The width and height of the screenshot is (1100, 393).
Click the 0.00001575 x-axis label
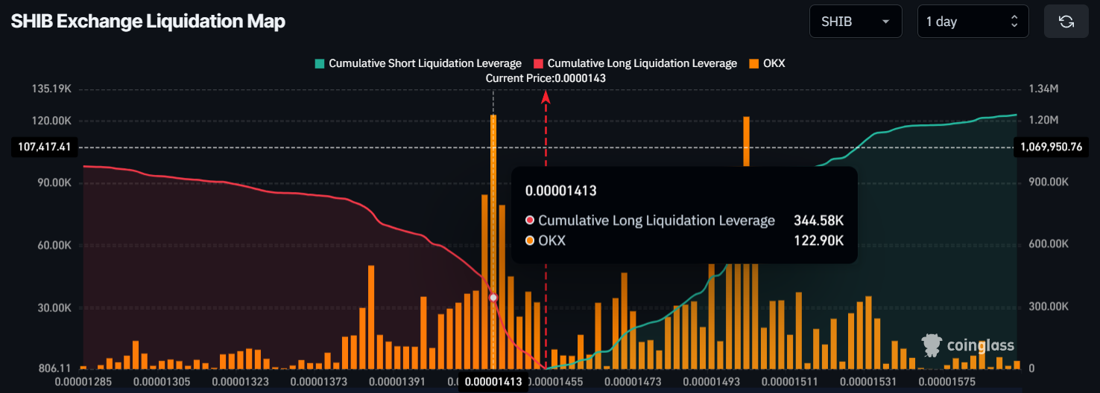point(946,382)
